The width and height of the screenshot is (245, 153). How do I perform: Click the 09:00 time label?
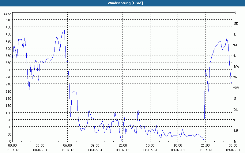(95, 146)
